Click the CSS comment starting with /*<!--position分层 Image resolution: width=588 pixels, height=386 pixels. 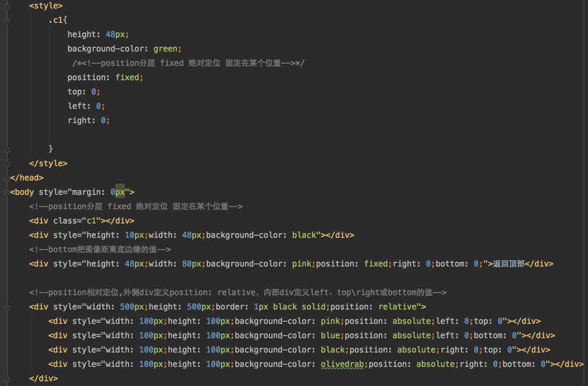pyautogui.click(x=188, y=63)
